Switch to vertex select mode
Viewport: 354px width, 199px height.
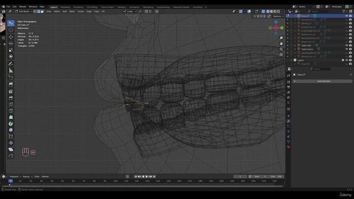pos(35,11)
